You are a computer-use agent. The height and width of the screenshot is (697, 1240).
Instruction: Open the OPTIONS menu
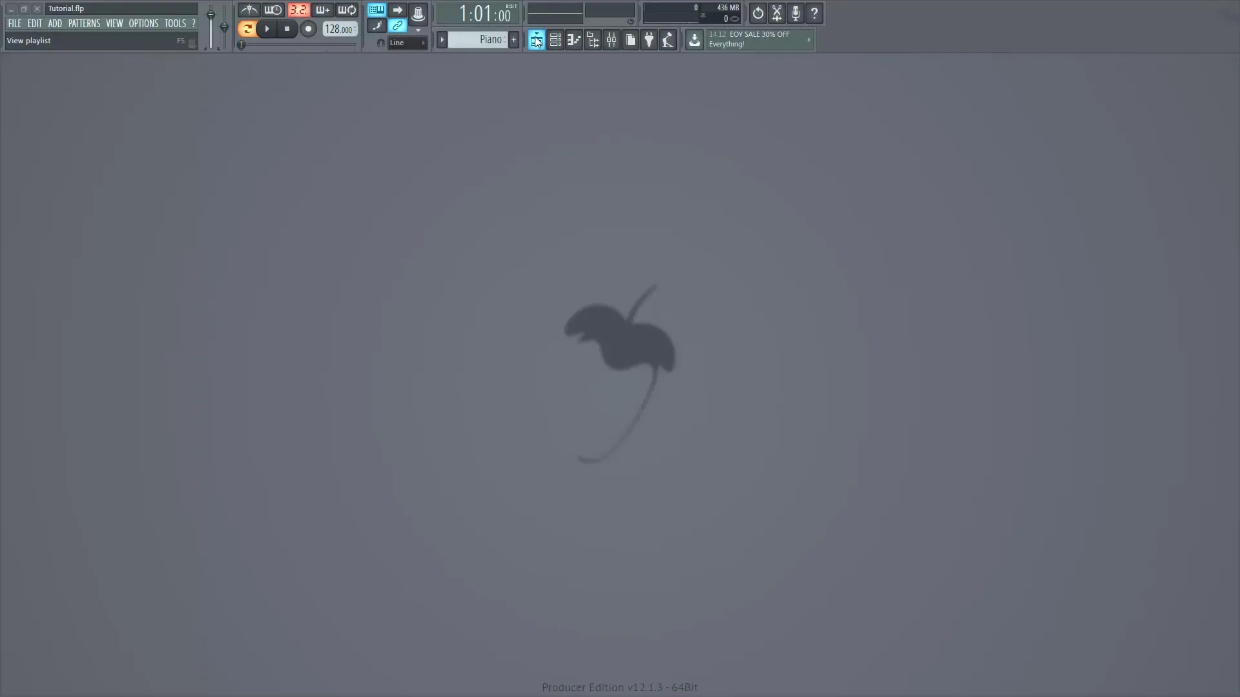143,23
